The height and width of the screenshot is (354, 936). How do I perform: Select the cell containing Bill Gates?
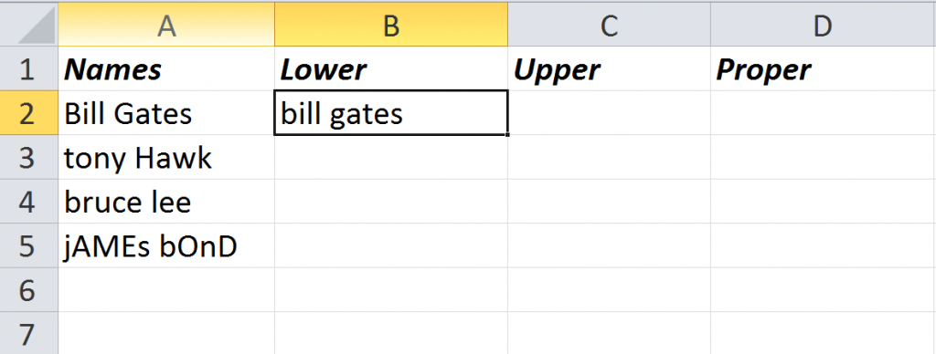pos(166,113)
